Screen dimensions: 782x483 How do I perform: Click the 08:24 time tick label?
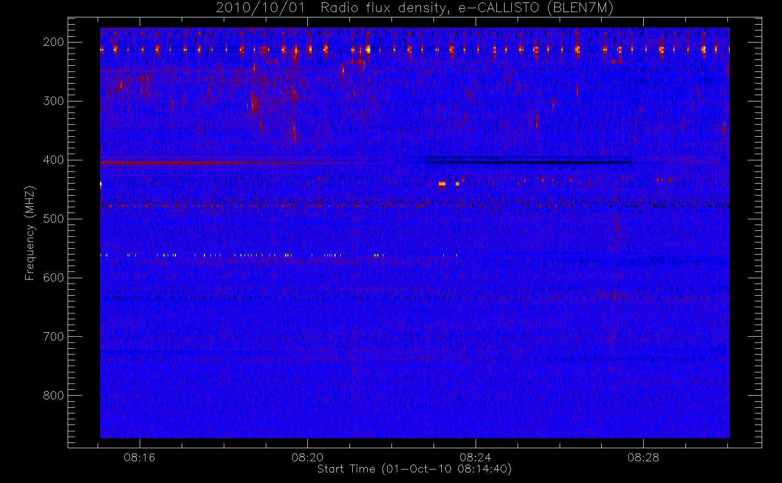(x=476, y=457)
